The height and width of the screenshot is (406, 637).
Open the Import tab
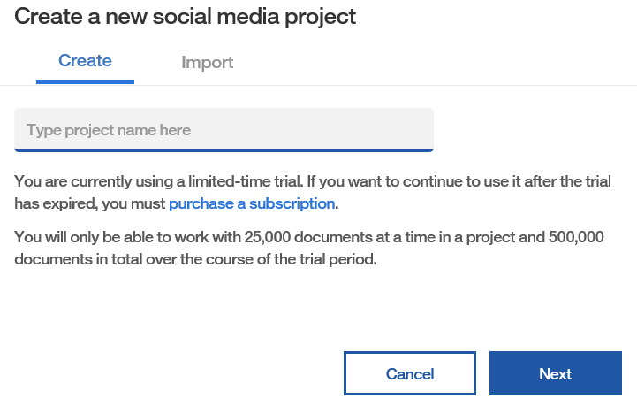(207, 63)
